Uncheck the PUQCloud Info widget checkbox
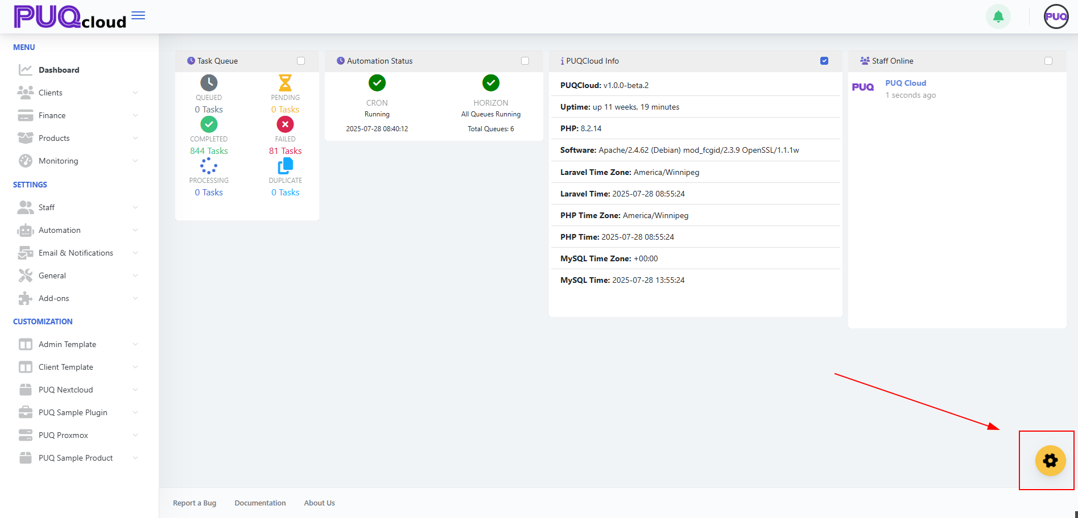 (x=824, y=61)
